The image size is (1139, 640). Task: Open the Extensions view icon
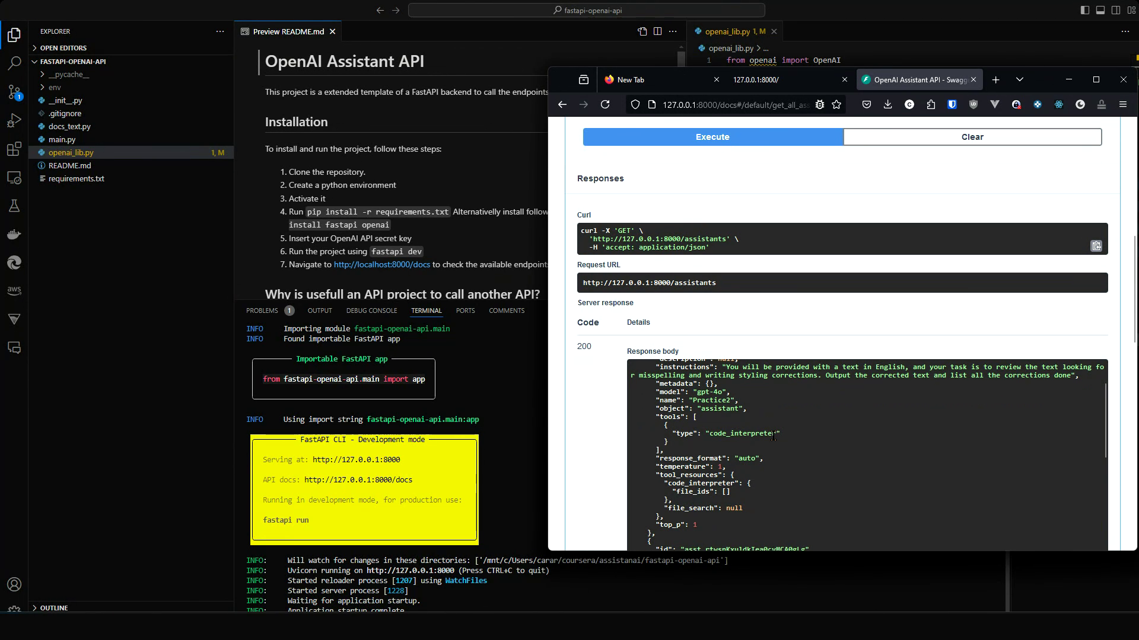[x=14, y=149]
